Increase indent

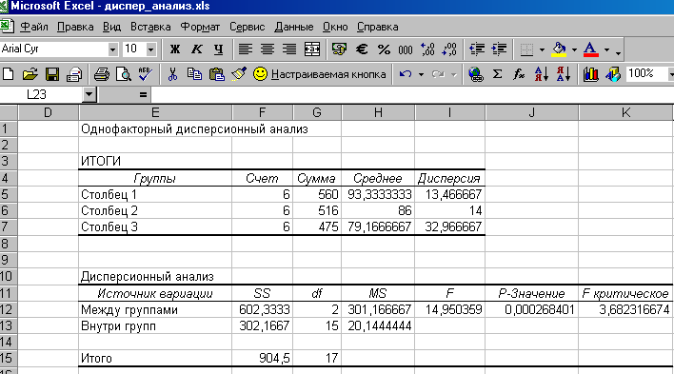[499, 49]
